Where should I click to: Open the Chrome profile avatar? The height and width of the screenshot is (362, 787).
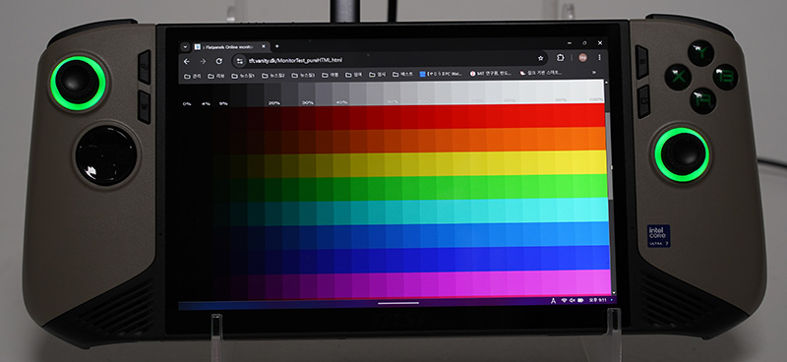[582, 57]
